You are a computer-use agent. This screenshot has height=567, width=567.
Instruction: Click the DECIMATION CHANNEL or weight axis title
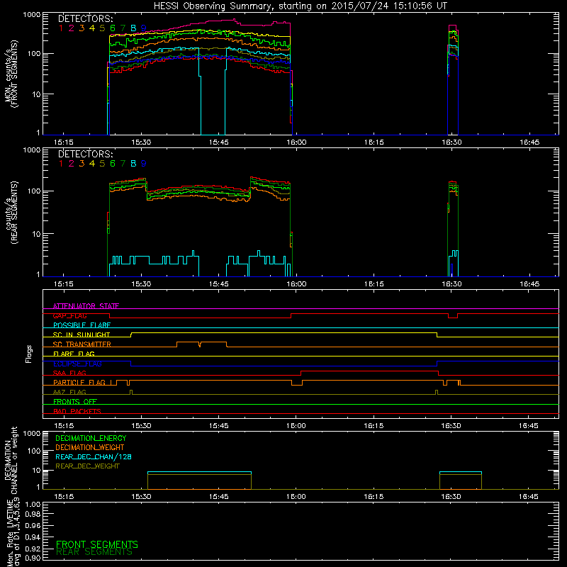[x=11, y=460]
